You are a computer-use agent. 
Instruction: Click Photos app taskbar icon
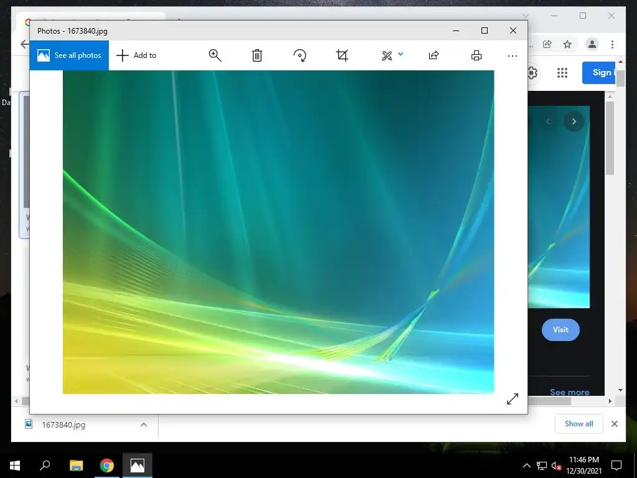pyautogui.click(x=137, y=466)
